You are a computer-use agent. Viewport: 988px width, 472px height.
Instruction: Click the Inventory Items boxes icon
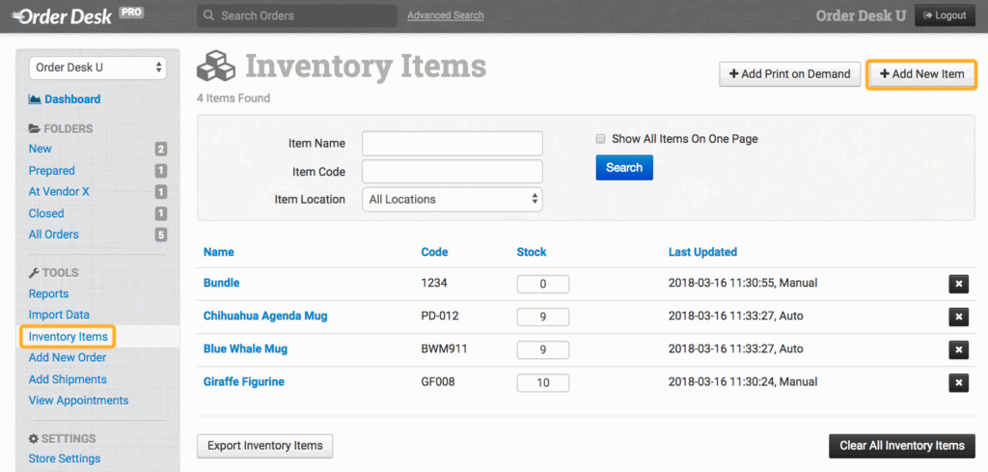tap(216, 68)
